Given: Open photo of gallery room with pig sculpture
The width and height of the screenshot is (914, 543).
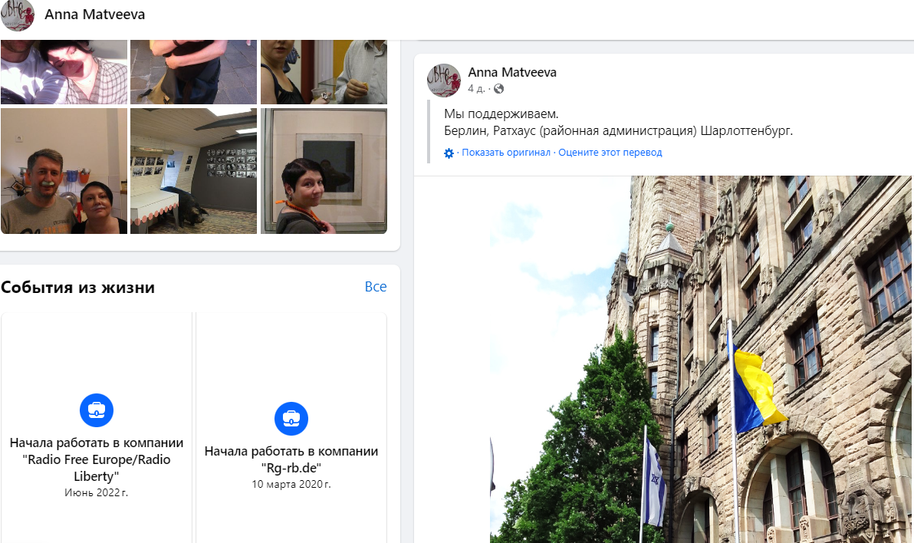Looking at the screenshot, I should point(193,171).
